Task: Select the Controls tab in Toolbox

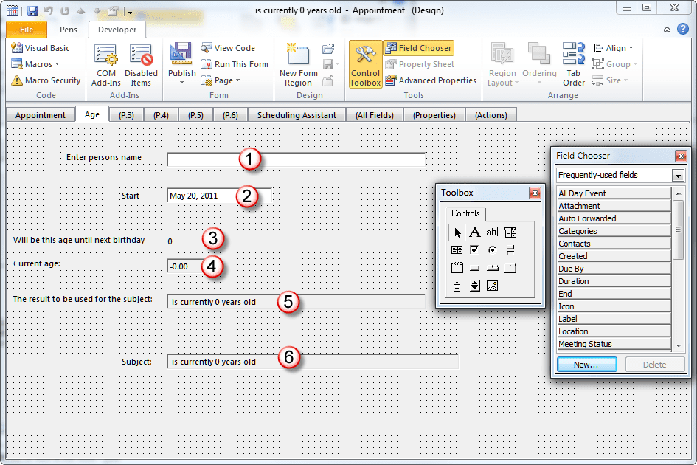Action: pyautogui.click(x=465, y=213)
